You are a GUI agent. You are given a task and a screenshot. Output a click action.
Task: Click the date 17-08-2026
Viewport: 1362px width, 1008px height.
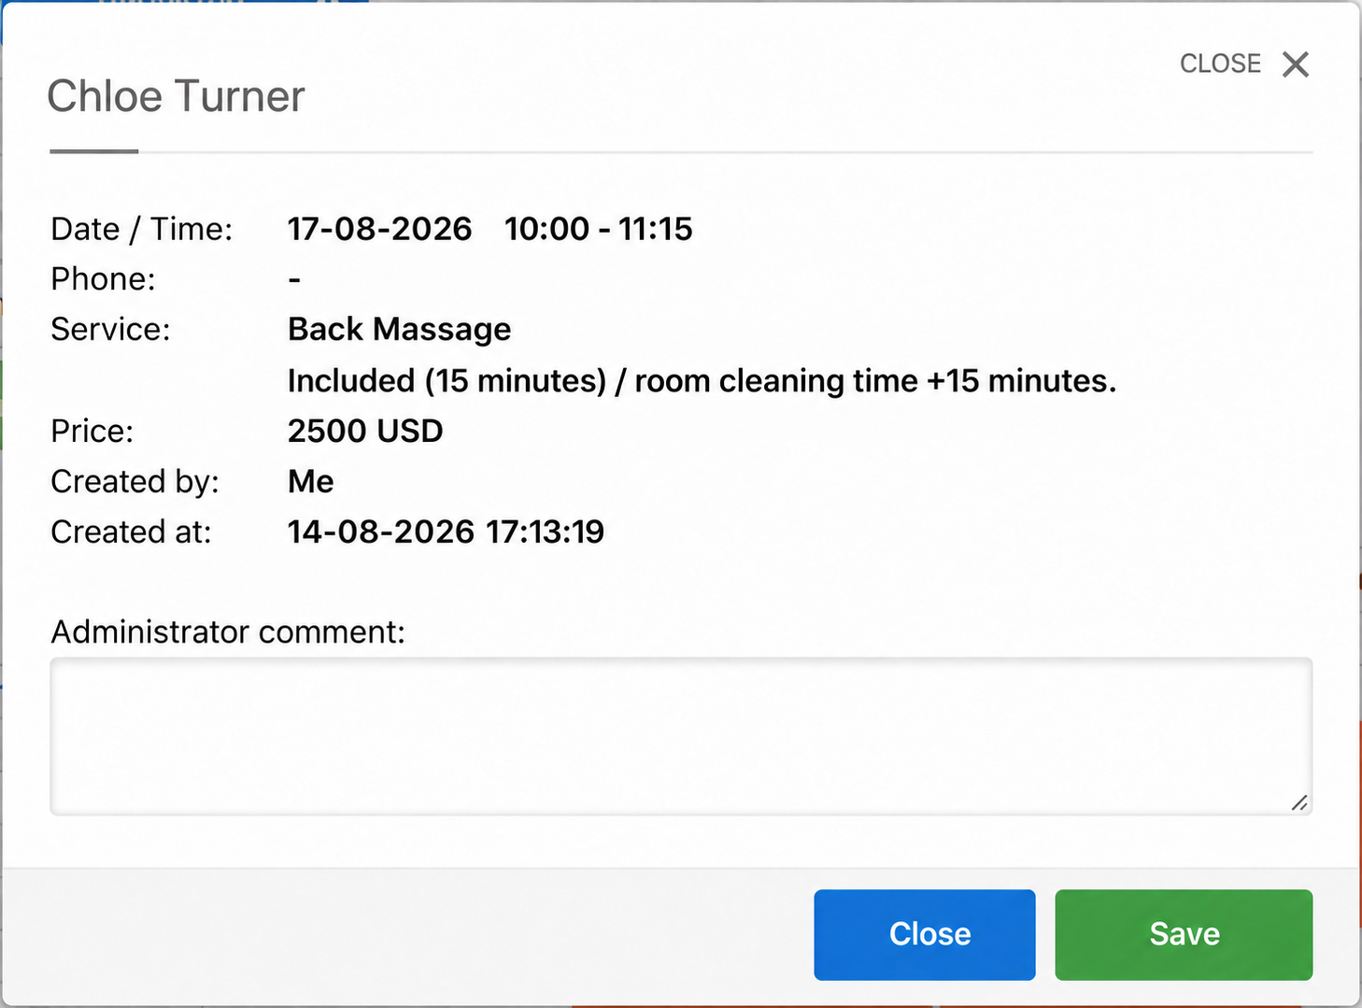(379, 229)
